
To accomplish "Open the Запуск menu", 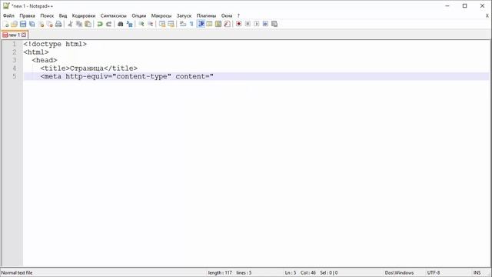I will point(184,15).
